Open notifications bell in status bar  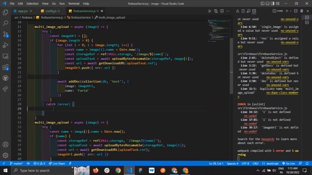[x=307, y=163]
